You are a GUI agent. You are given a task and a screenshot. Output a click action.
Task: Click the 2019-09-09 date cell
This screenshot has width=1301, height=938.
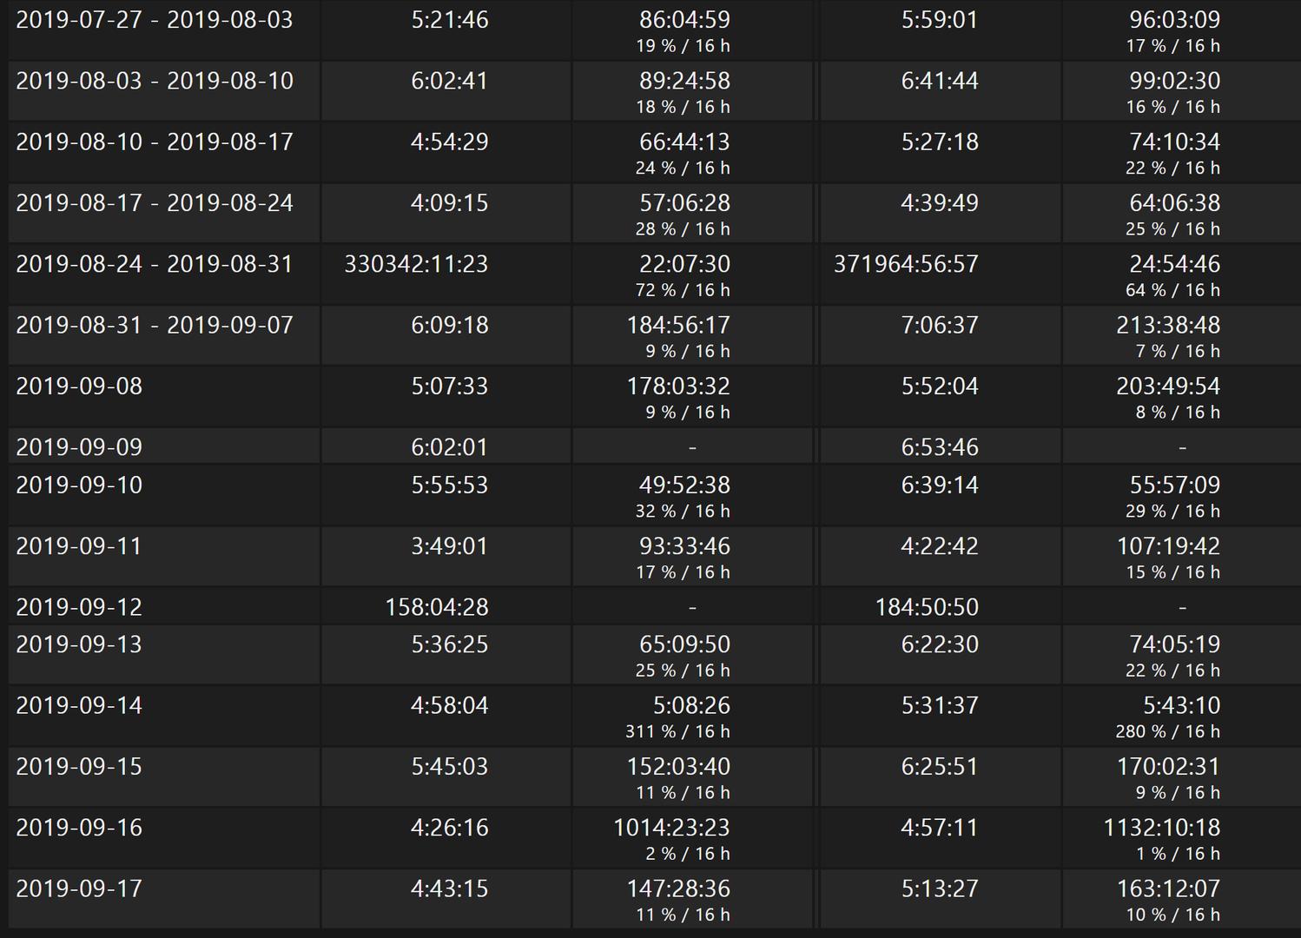(x=164, y=446)
